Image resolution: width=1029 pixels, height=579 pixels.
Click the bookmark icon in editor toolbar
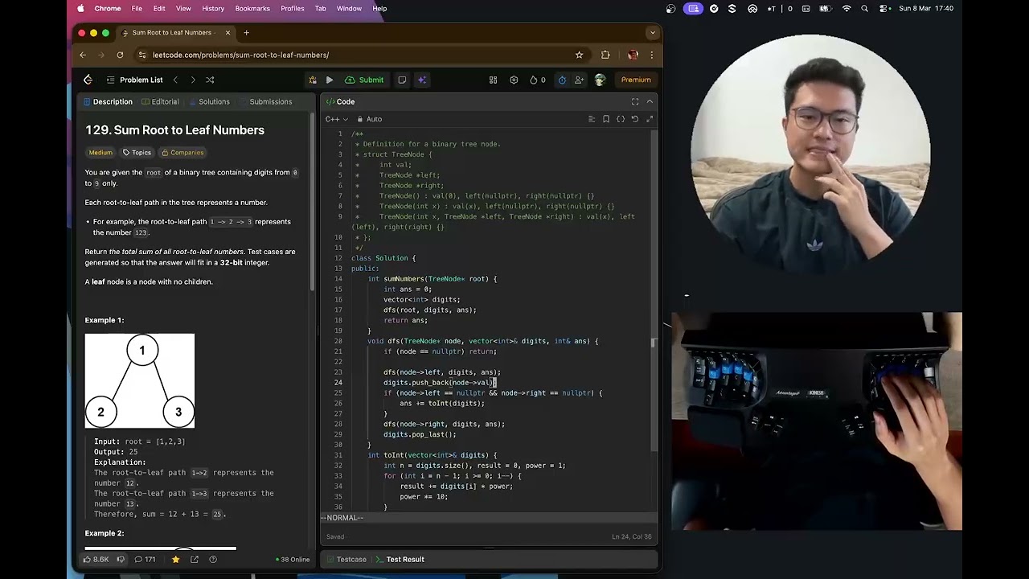(606, 119)
